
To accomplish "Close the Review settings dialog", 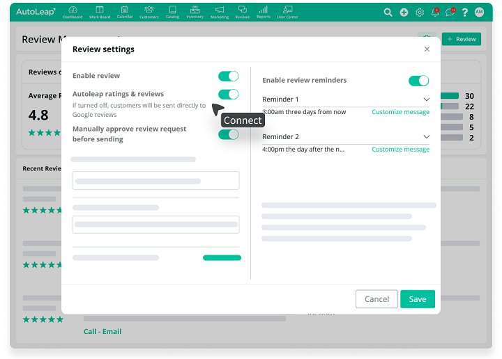I will point(427,49).
